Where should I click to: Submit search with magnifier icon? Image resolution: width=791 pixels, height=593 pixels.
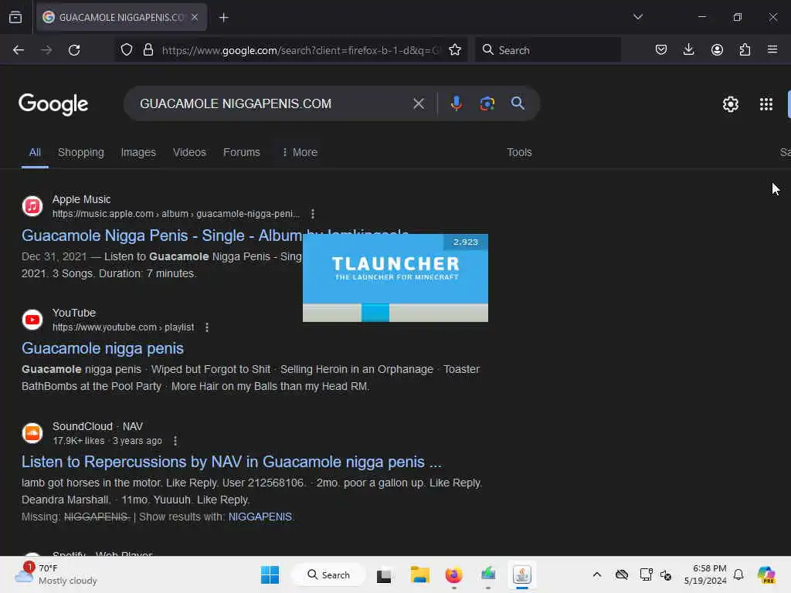(x=518, y=103)
